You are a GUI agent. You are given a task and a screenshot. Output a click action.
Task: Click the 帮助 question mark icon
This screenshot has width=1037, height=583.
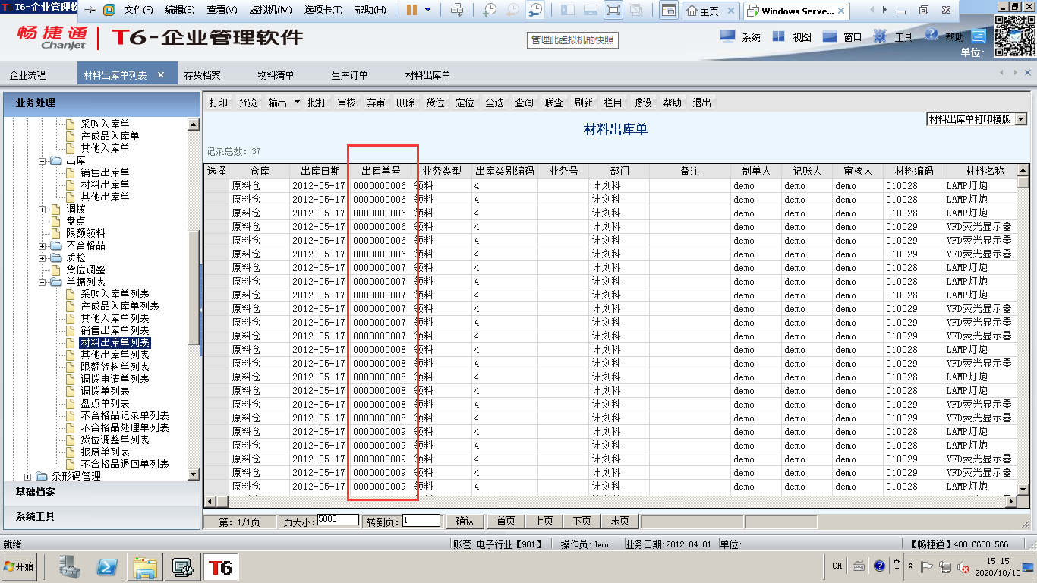[931, 35]
